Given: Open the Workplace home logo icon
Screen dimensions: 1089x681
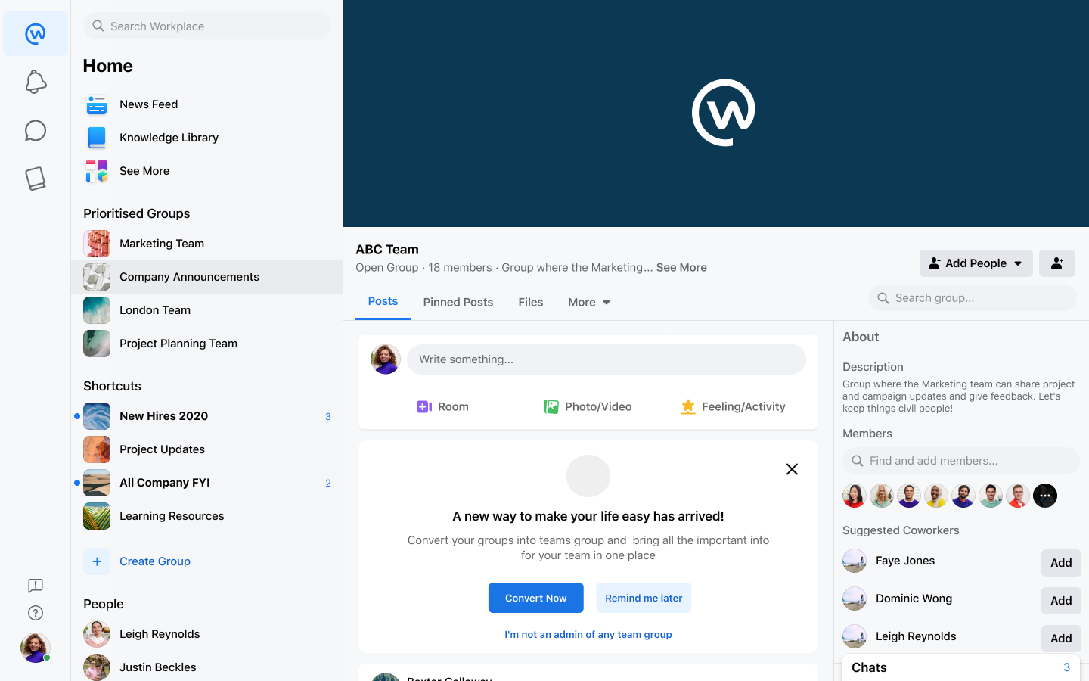Looking at the screenshot, I should 36,33.
